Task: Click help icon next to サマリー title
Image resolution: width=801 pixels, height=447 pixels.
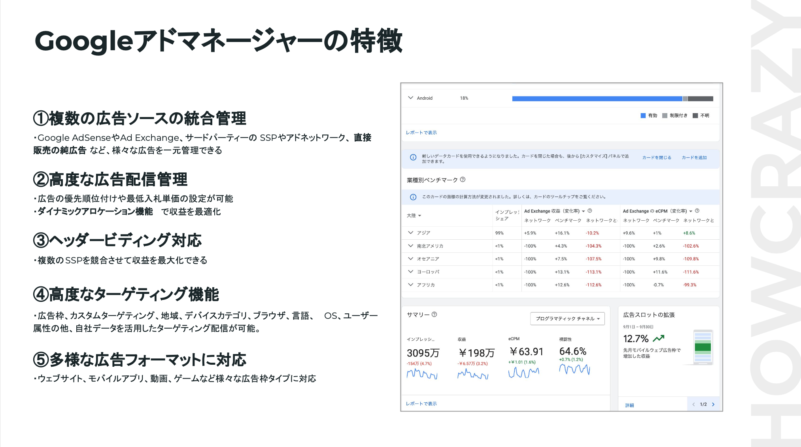Action: (x=434, y=314)
